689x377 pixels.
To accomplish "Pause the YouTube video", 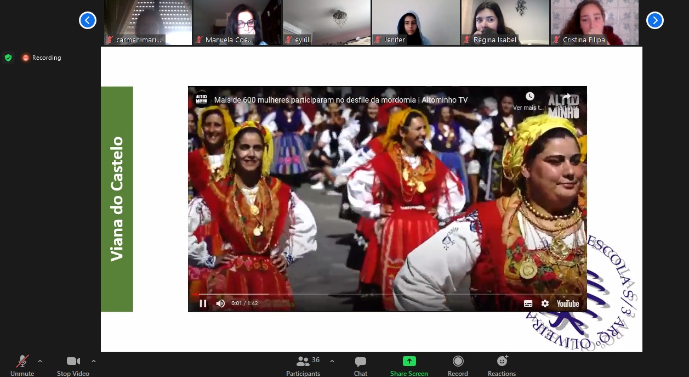I will click(203, 303).
